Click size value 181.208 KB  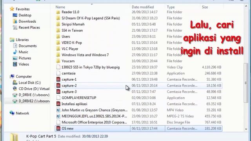point(213,128)
